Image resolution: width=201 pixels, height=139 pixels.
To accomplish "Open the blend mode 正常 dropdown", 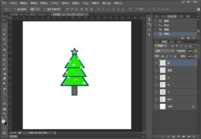I will [x=164, y=51].
